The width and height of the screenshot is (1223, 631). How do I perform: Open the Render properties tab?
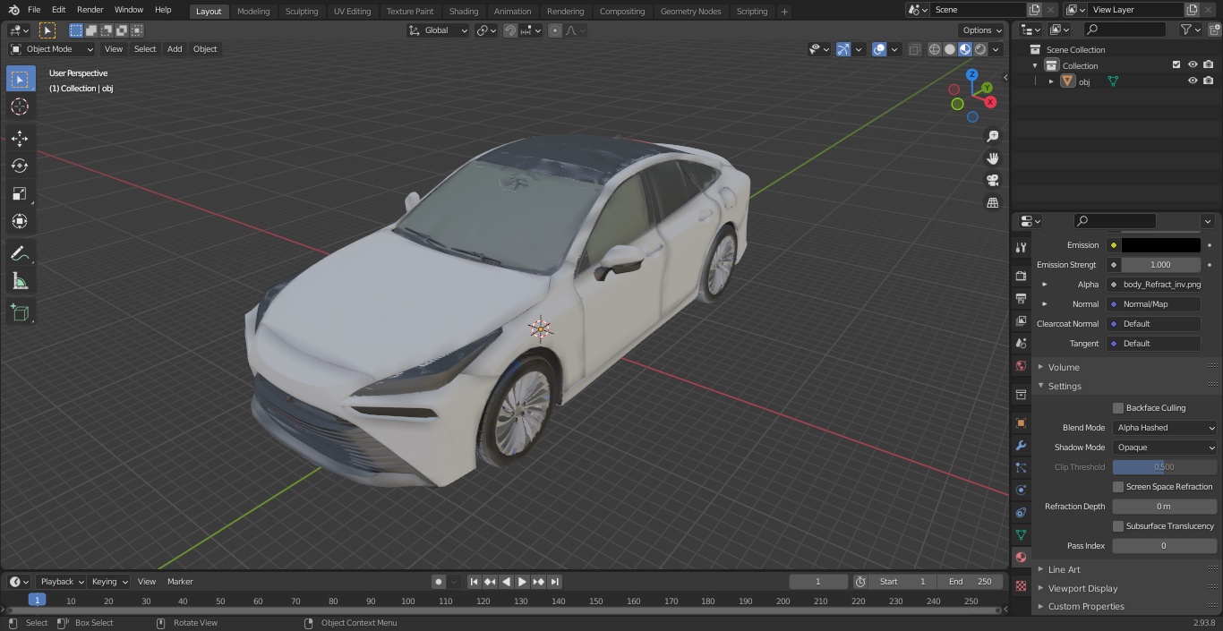pos(1021,276)
